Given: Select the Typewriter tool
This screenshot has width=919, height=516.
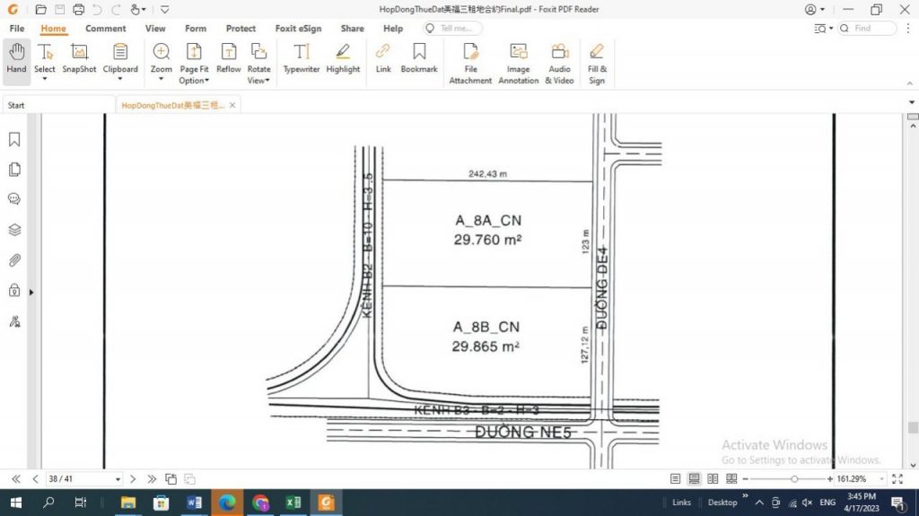Looking at the screenshot, I should [302, 58].
